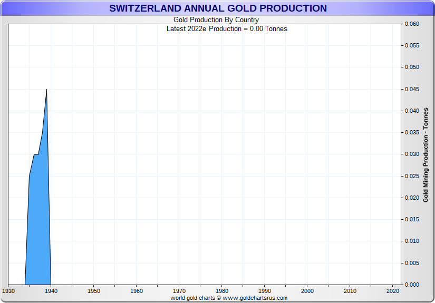Select the 0.015 y-axis tick label
This screenshot has width=435, height=303.
(x=411, y=220)
